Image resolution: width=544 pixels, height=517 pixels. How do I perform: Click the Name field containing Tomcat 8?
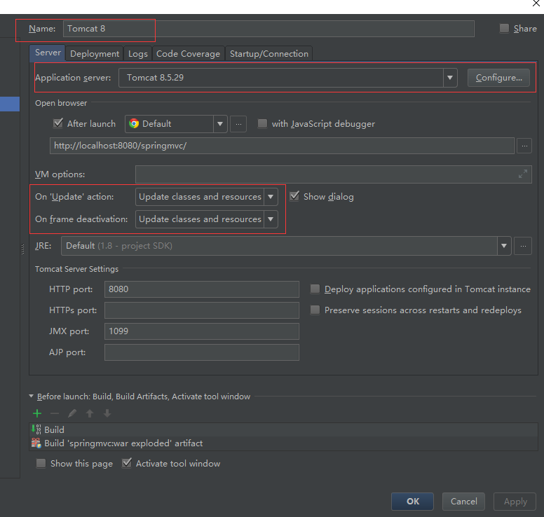[x=268, y=29]
